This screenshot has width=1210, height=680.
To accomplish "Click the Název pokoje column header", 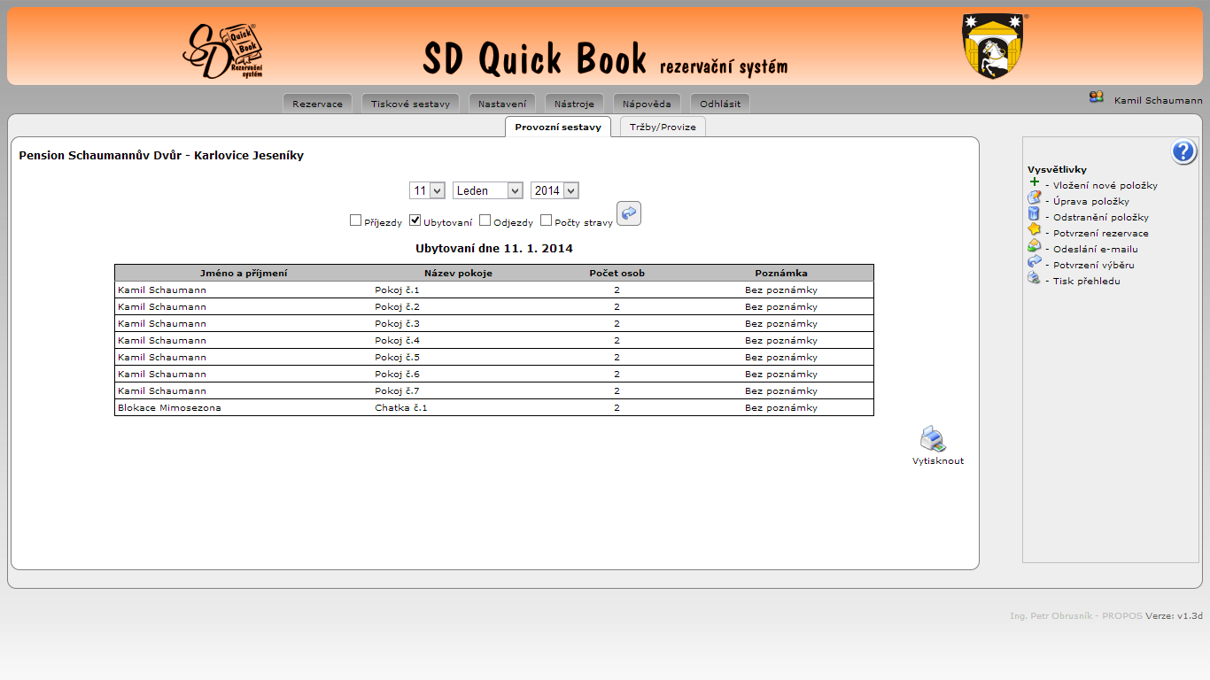I will [458, 273].
